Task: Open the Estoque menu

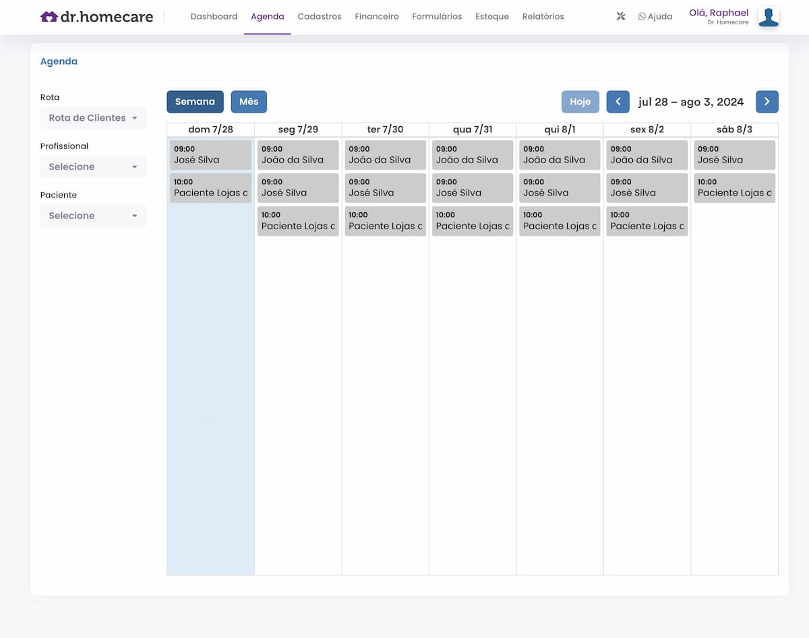Action: (491, 16)
